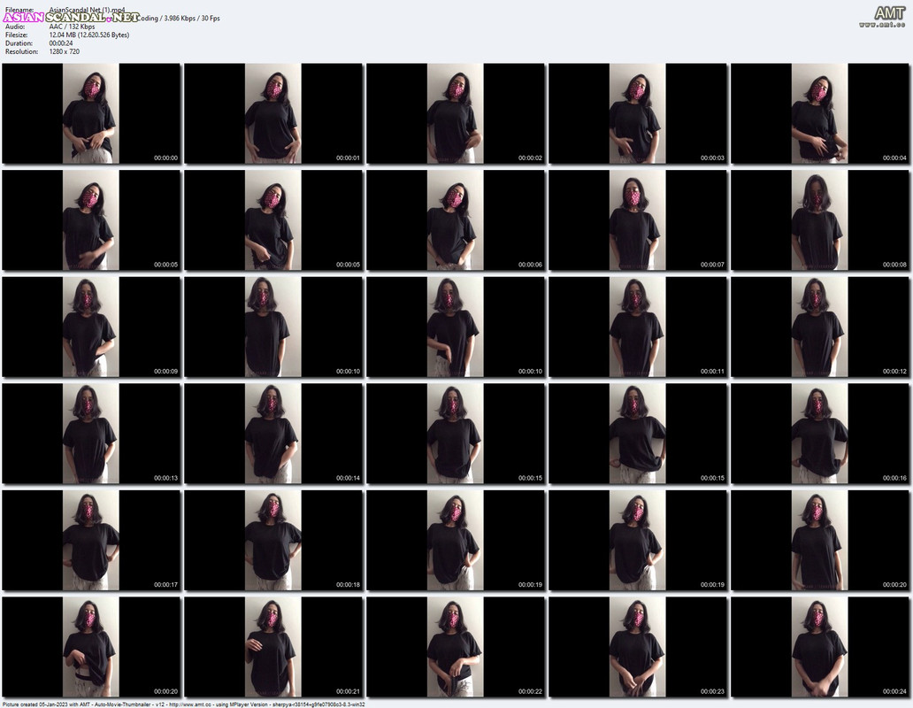Open the frame with timestamp 00:00:06

coord(456,220)
